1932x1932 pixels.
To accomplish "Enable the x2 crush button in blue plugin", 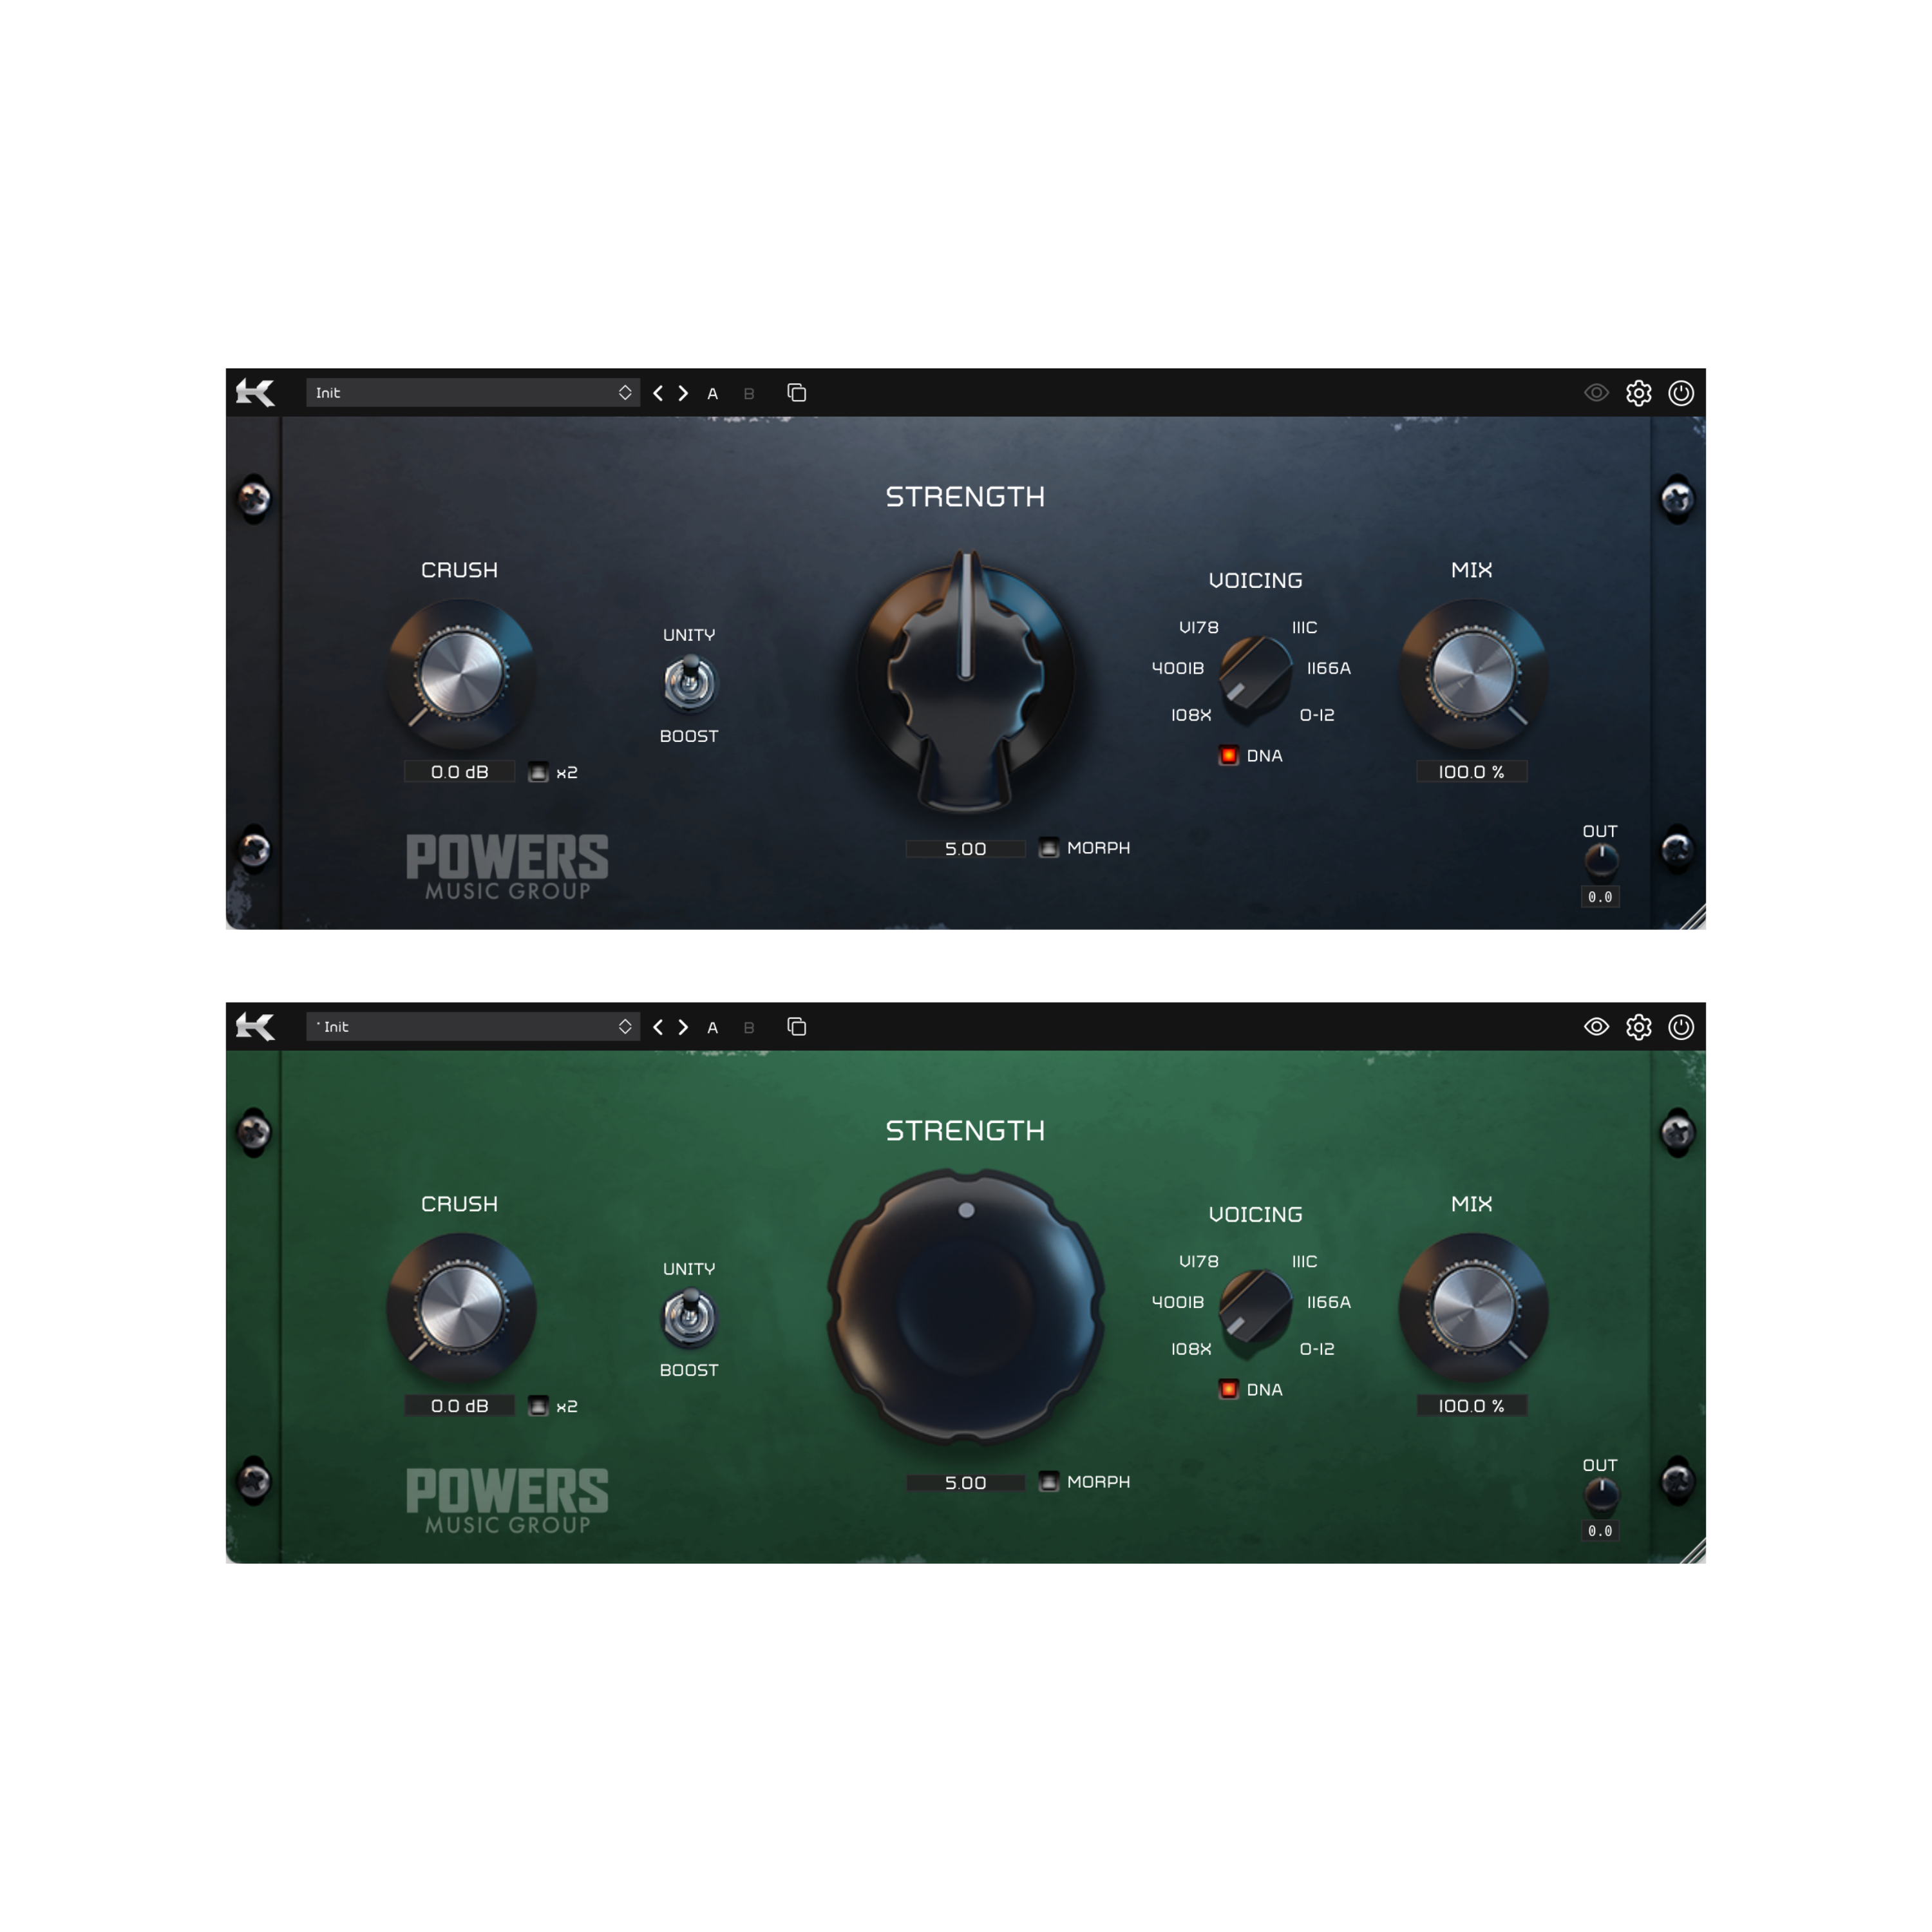I will pyautogui.click(x=538, y=772).
